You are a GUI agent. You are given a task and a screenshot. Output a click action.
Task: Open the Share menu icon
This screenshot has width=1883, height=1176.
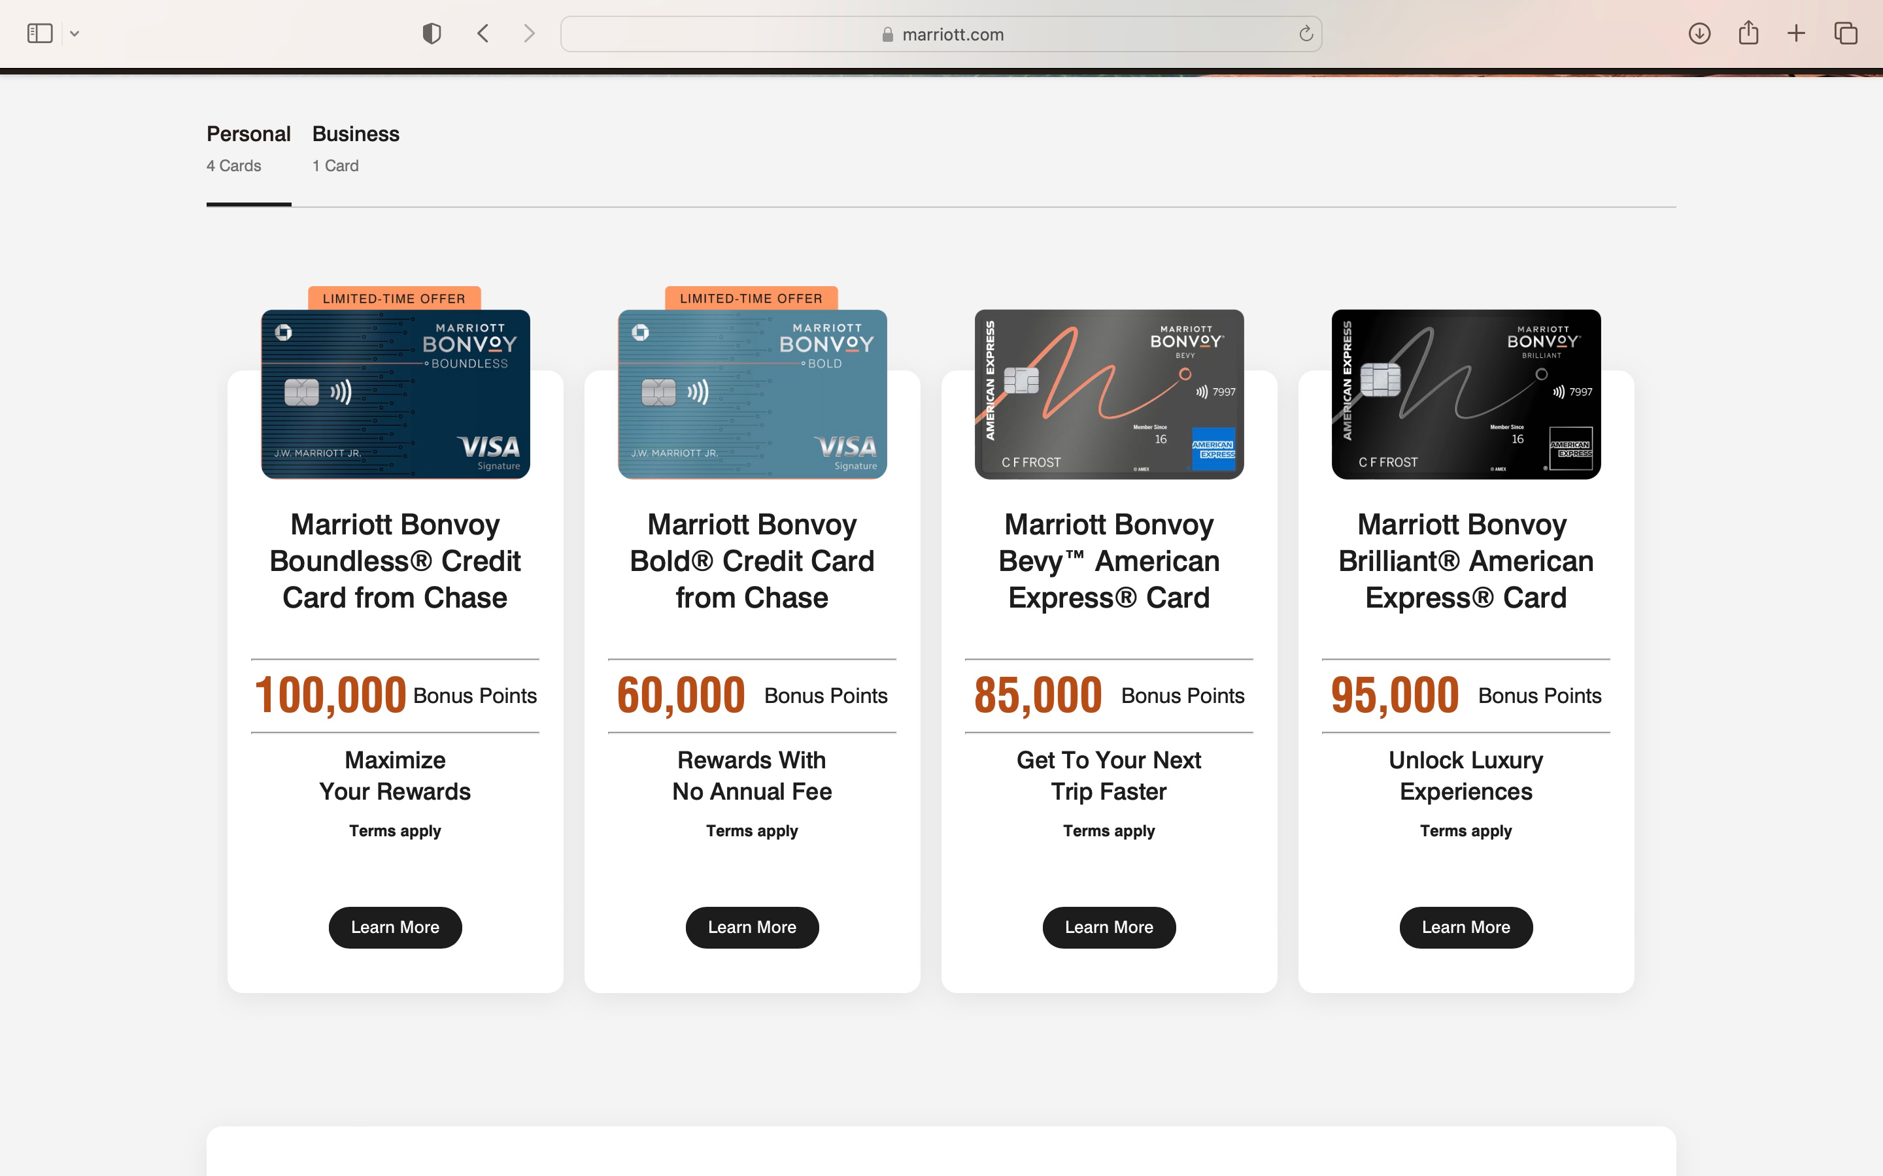pyautogui.click(x=1748, y=33)
